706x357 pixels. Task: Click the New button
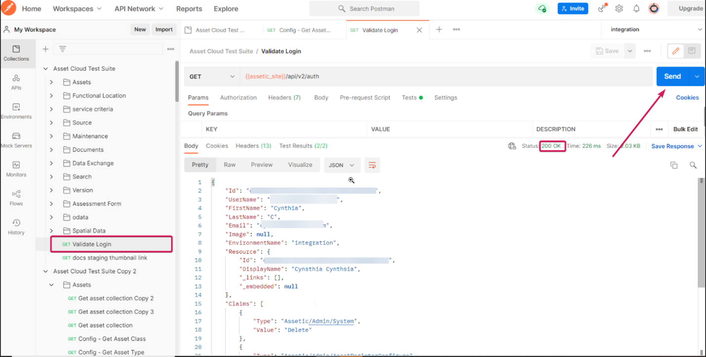tap(140, 30)
